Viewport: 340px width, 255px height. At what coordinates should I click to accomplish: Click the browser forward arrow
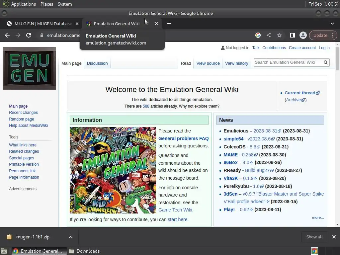(x=18, y=35)
